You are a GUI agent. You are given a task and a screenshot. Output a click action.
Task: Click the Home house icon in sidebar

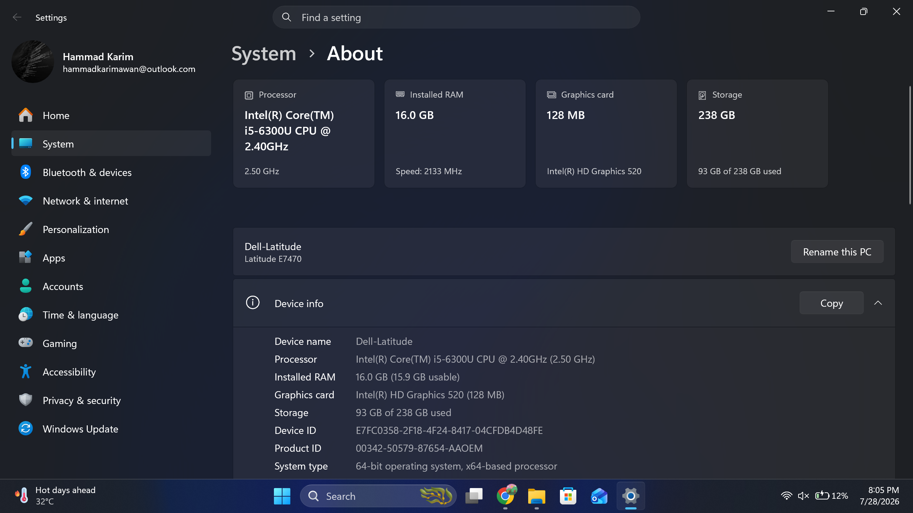[26, 115]
